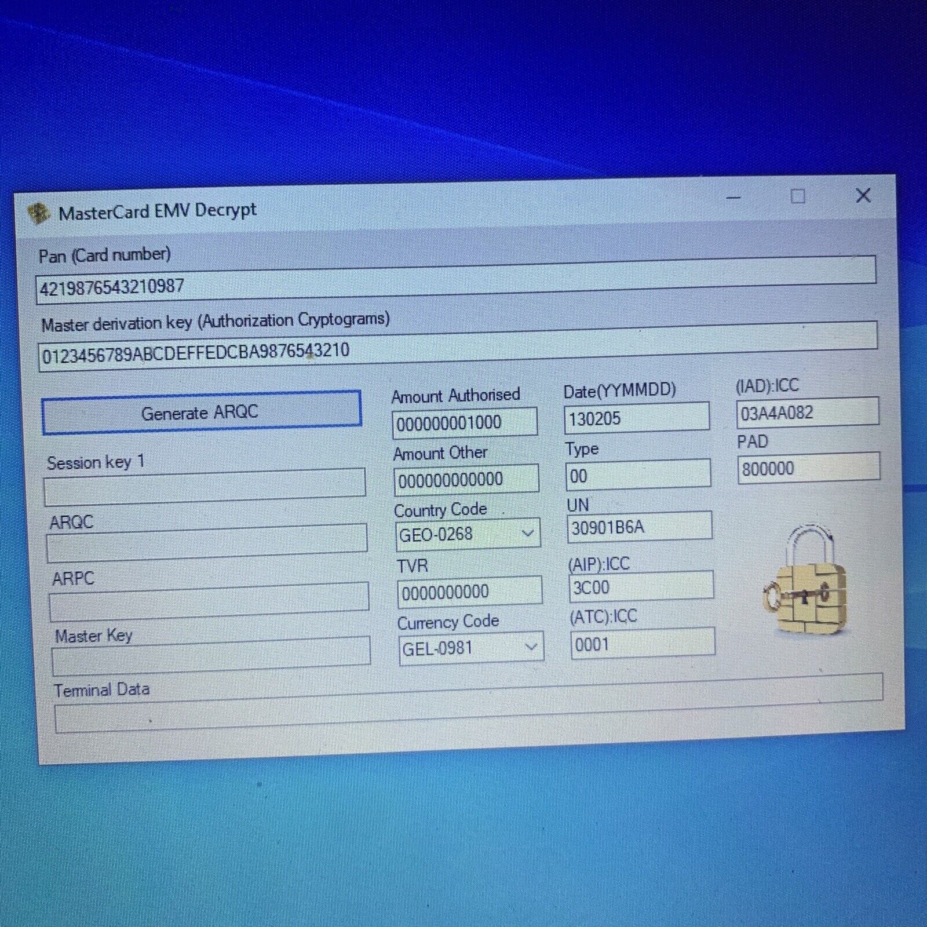Open the Country Code dropdown
927x927 pixels.
pyautogui.click(x=527, y=533)
